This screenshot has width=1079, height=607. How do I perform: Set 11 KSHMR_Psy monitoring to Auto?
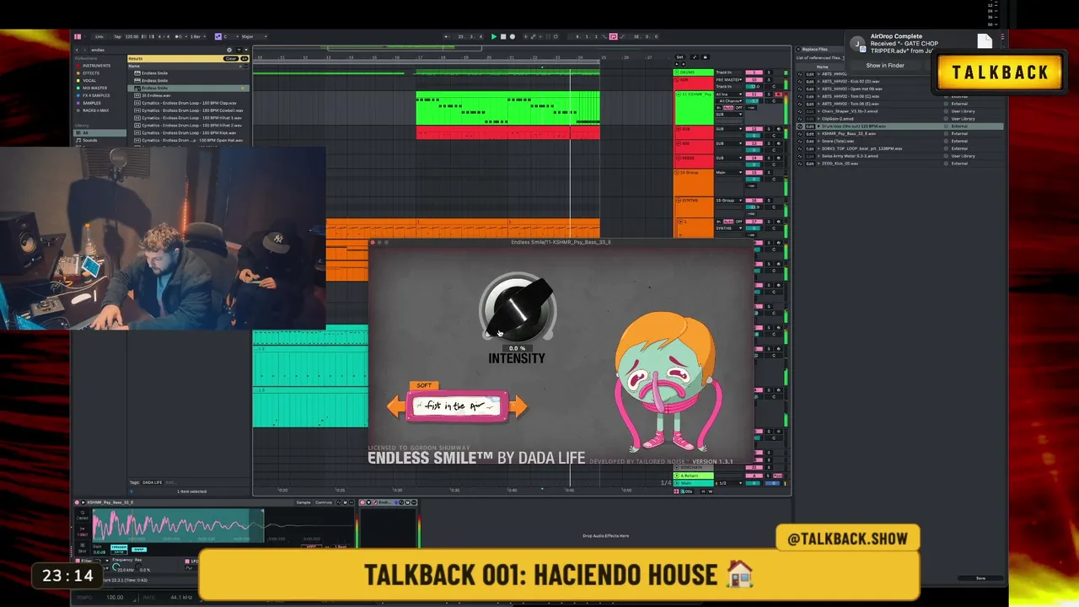click(727, 108)
